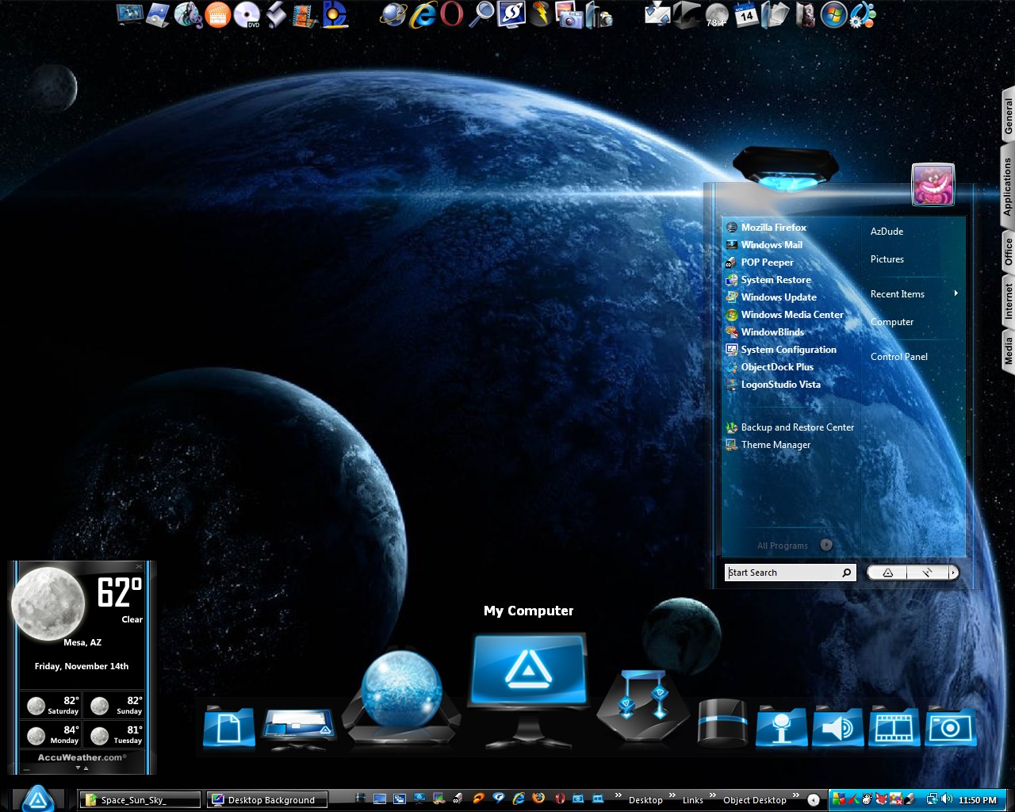The height and width of the screenshot is (812, 1015).
Task: Open AccuWeather.com link in weather widget
Action: pos(82,757)
